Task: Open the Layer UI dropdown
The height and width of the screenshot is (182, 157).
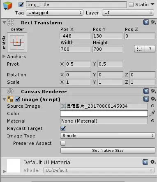Action: [x=128, y=13]
